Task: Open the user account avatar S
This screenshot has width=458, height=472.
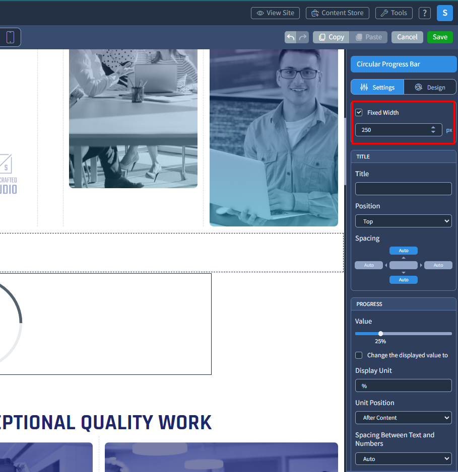Action: tap(445, 13)
